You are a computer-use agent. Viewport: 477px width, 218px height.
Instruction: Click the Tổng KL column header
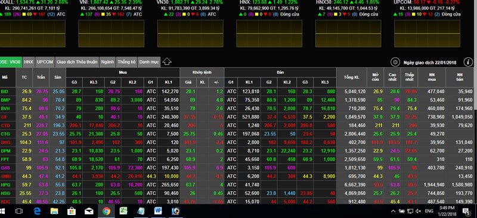pyautogui.click(x=351, y=77)
